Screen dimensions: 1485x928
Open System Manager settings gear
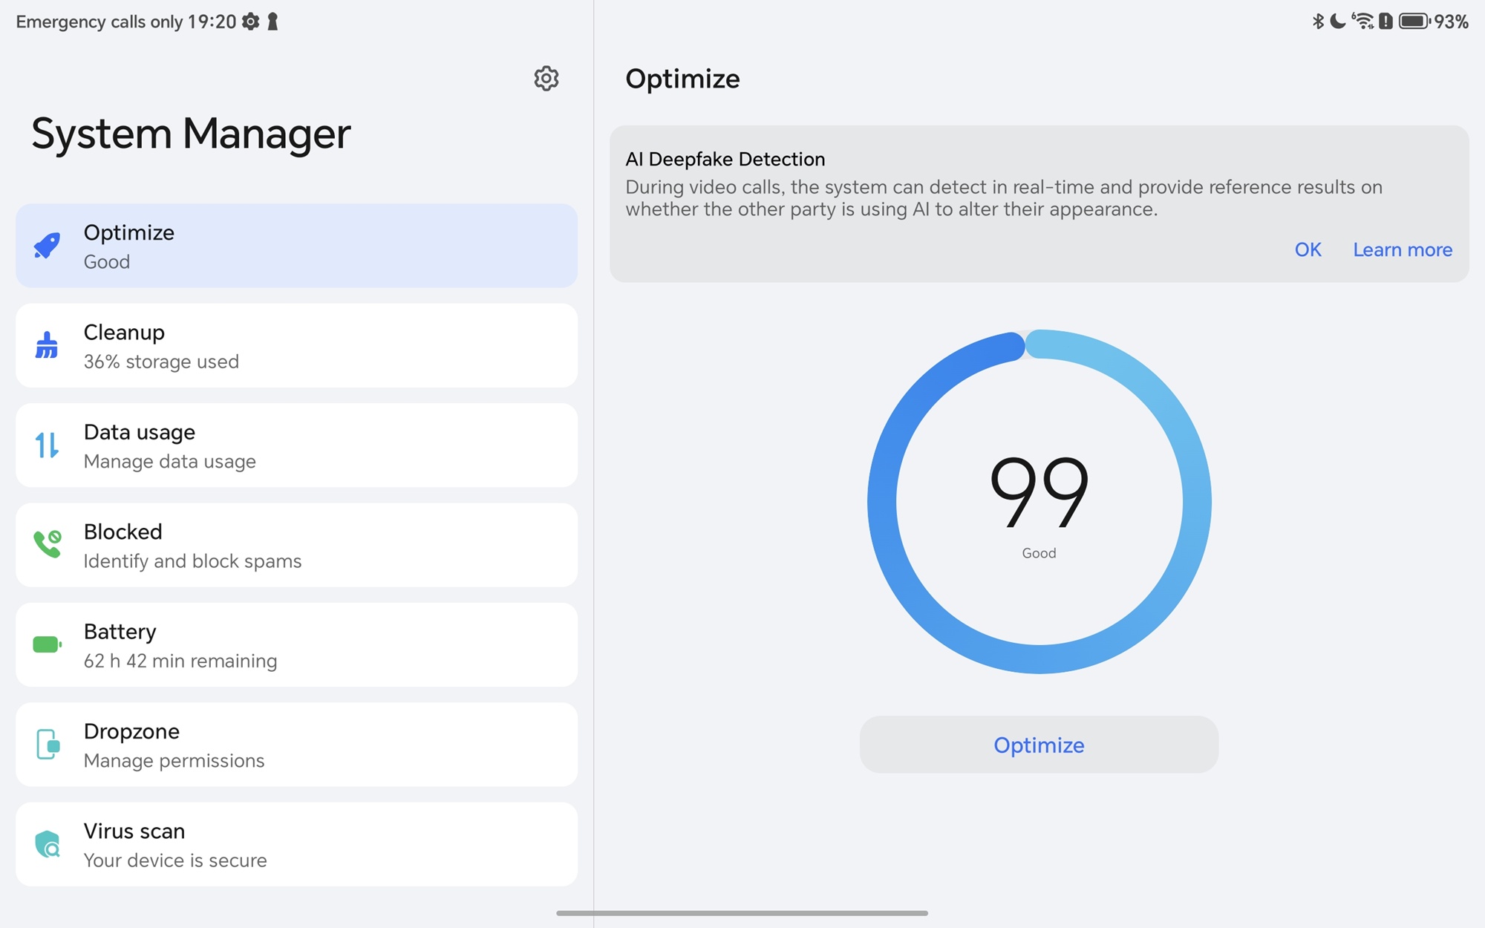coord(546,78)
